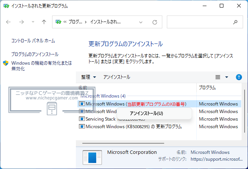Select the インストールされ... breadcrumb segment
The height and width of the screenshot is (169, 248).
[x=105, y=22]
